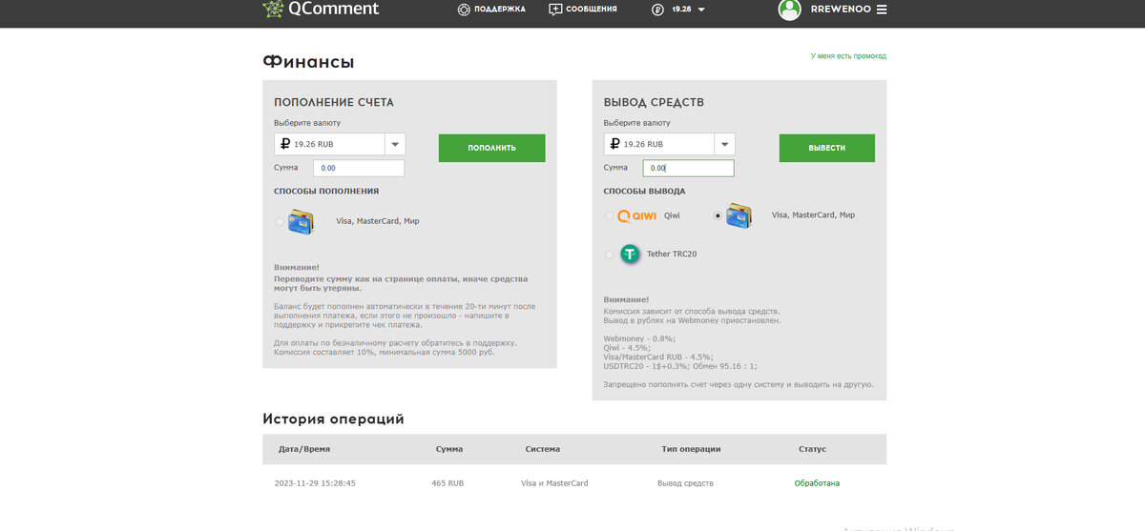Click the 'У меня есть промокод' link
This screenshot has width=1145, height=531.
tap(848, 56)
